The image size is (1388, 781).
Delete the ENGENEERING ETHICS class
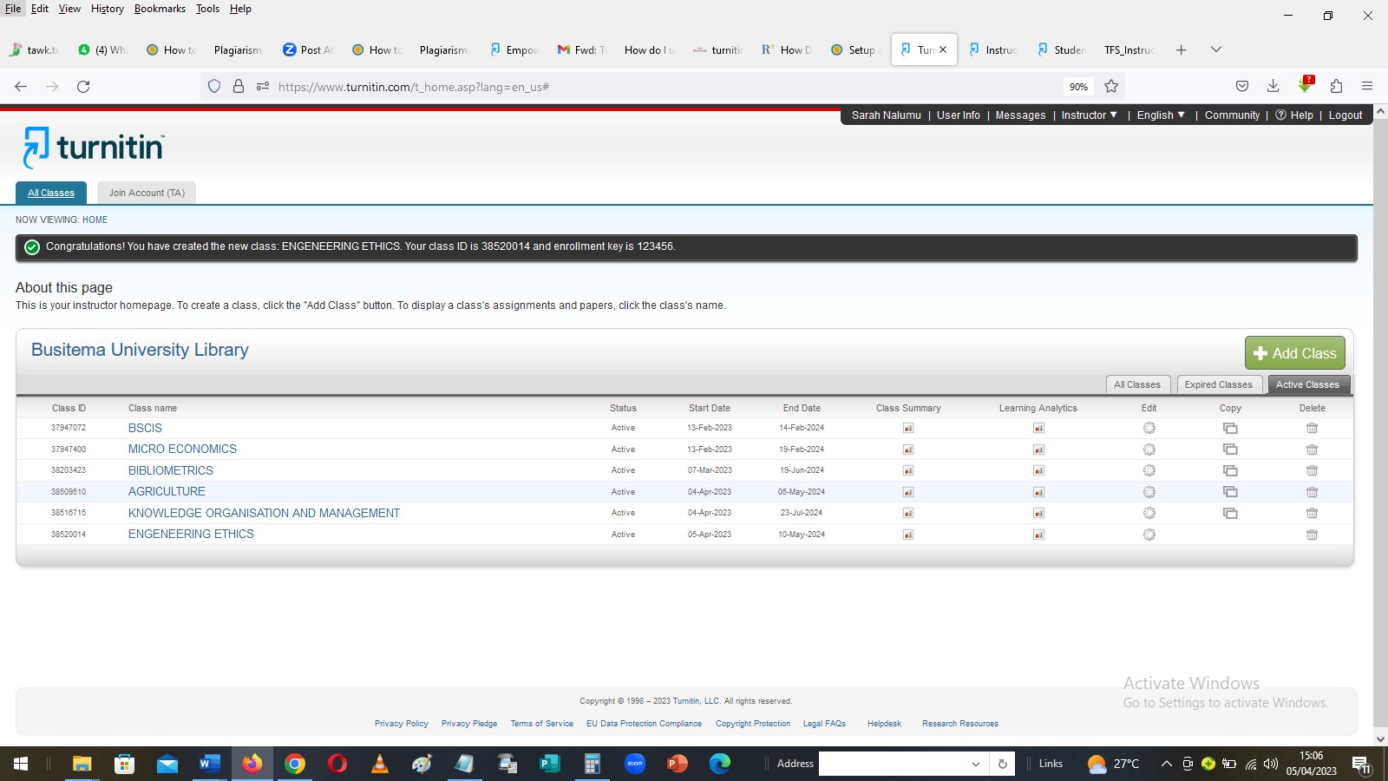(x=1312, y=535)
